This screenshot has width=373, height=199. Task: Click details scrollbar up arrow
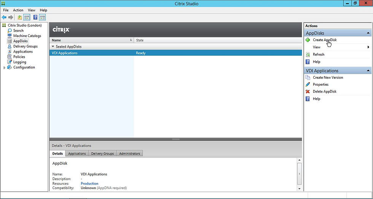click(300, 160)
